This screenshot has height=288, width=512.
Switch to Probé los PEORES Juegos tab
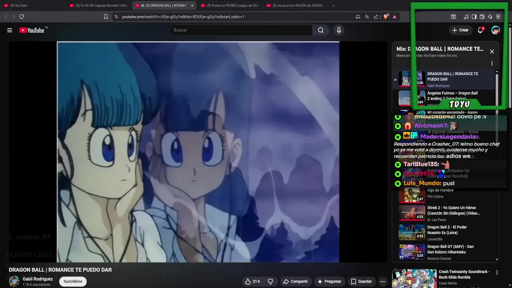point(230,6)
